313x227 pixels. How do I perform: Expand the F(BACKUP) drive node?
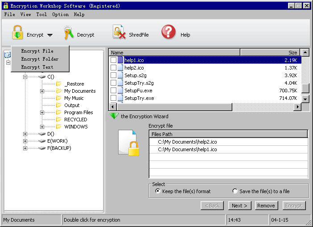click(25, 149)
